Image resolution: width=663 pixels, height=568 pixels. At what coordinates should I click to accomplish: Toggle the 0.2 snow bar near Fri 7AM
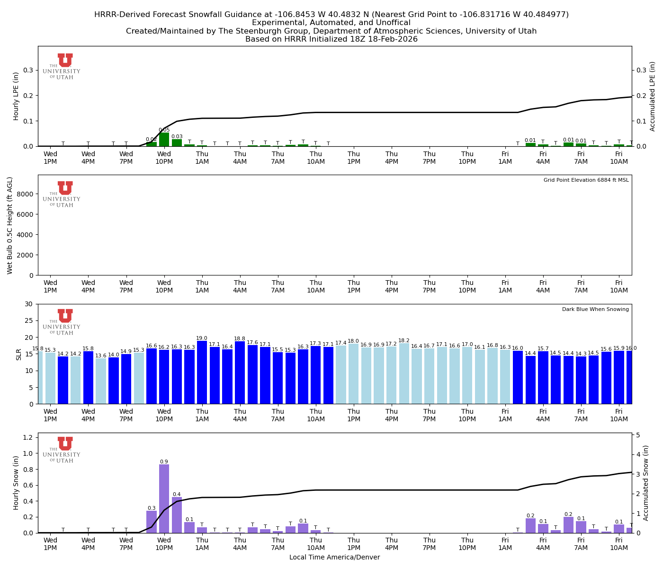(567, 525)
